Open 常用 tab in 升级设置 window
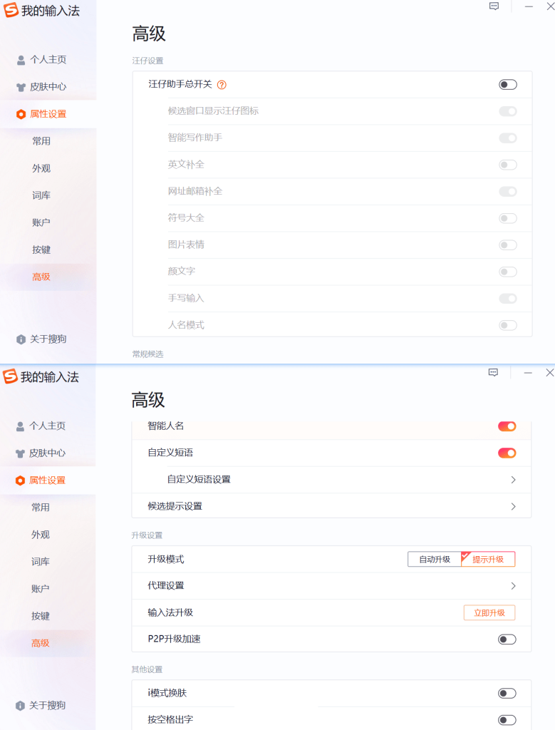Viewport: 555px width, 730px height. point(41,508)
